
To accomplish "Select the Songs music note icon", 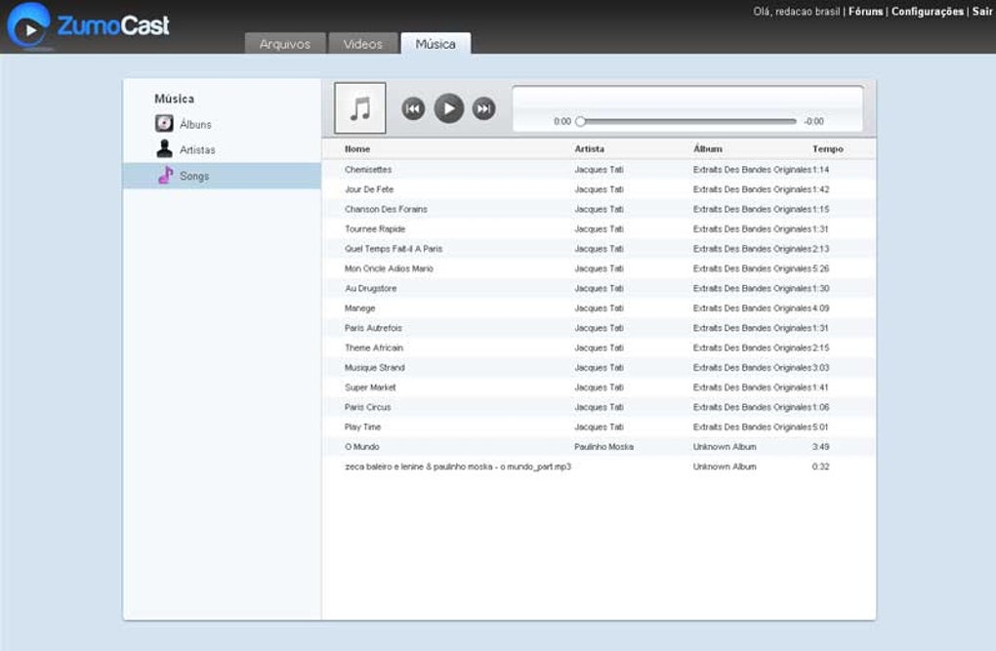I will 165,176.
